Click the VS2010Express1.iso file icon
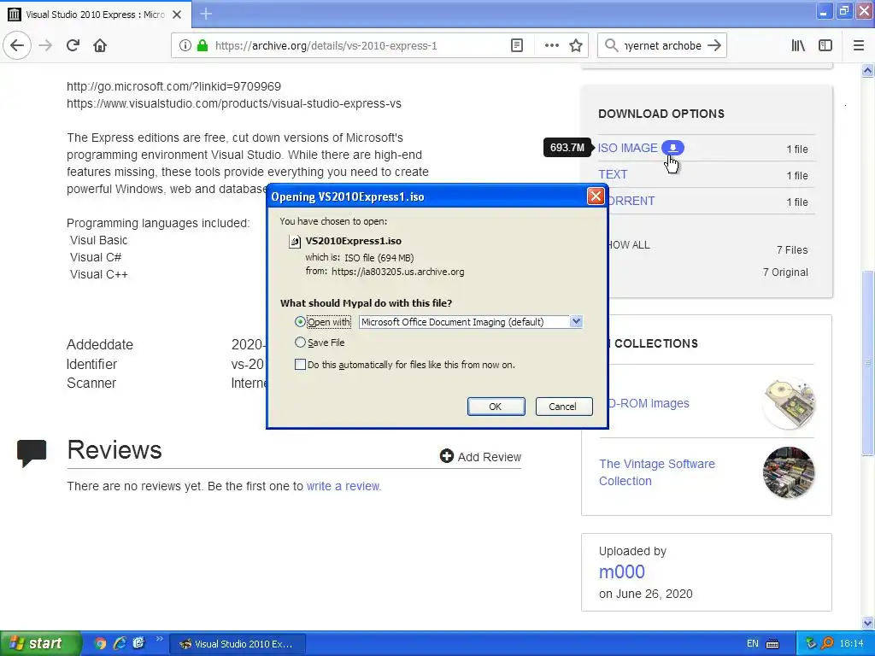This screenshot has height=656, width=875. tap(294, 241)
